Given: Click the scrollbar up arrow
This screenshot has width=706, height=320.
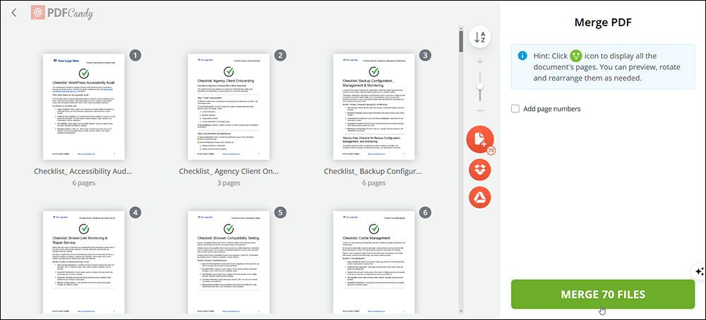Looking at the screenshot, I should [460, 29].
